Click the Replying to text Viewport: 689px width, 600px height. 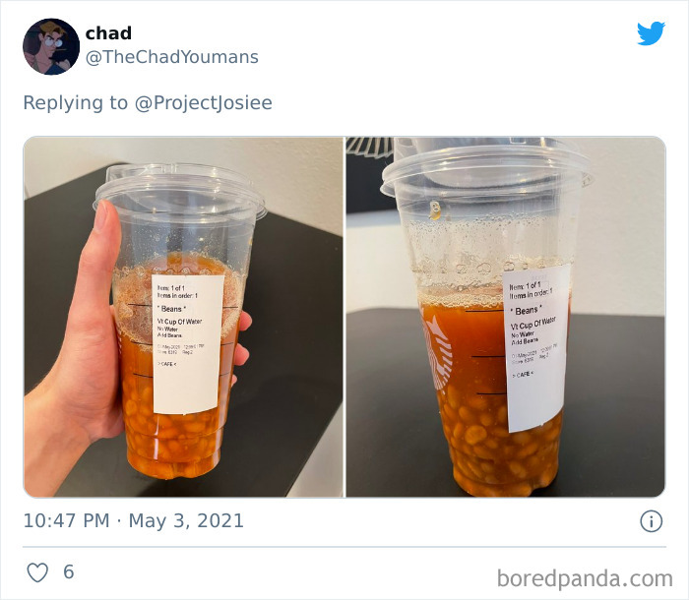76,102
